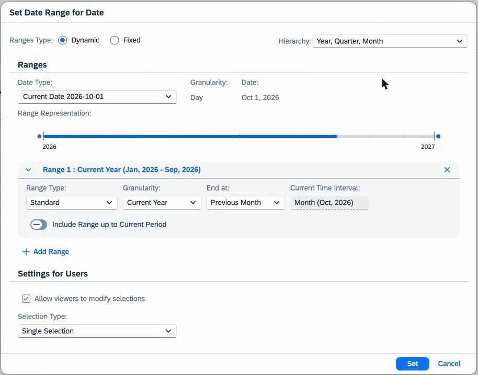Select the Fixed ranges type radio button

[115, 40]
